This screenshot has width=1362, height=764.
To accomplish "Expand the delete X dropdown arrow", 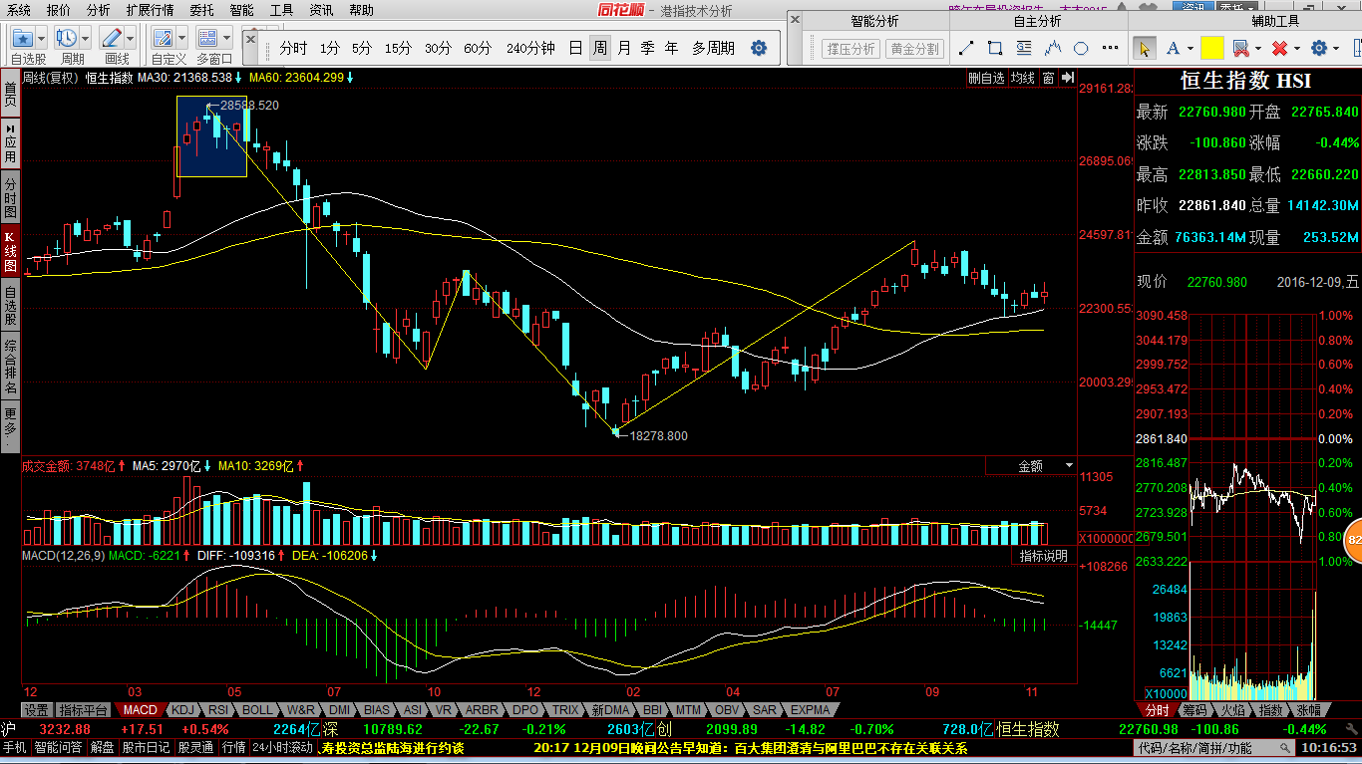I will coord(1296,48).
